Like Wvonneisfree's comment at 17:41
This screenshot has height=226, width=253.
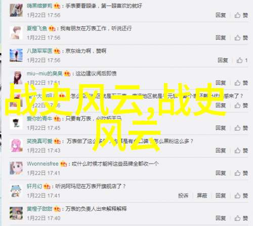pyautogui.click(x=241, y=173)
